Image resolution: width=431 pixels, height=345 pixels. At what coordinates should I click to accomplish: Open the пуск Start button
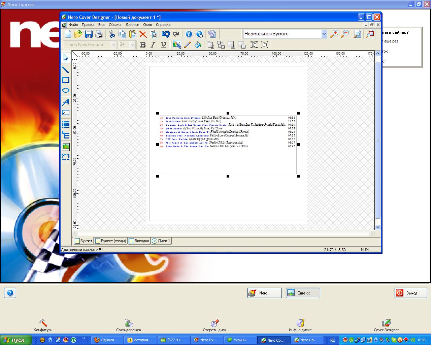pos(16,340)
